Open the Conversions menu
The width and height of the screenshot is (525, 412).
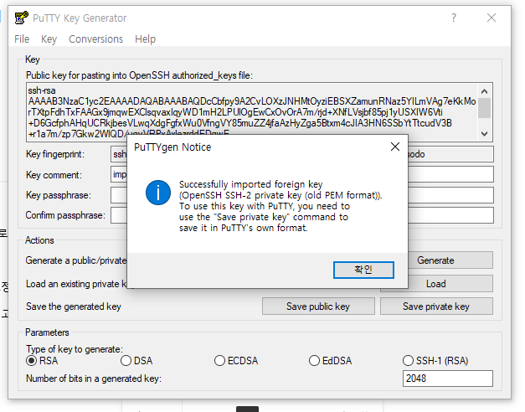(x=95, y=39)
